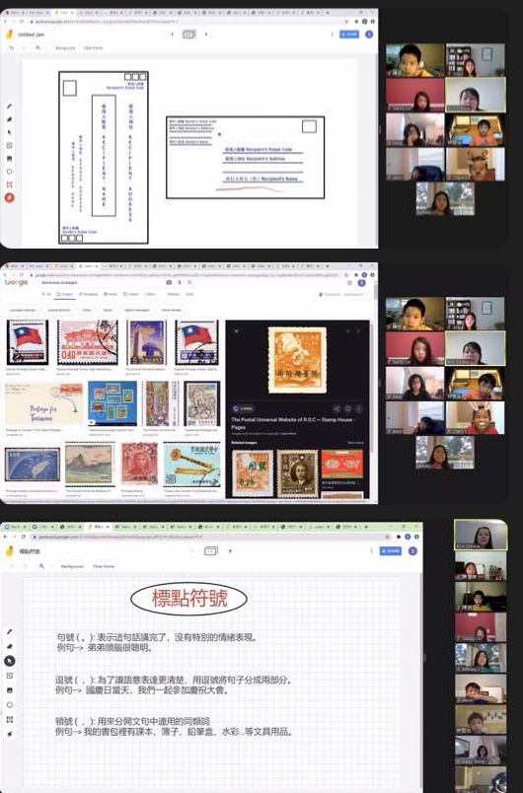523x793 pixels.
Task: Go to next frame in Untitled Jam
Action: pyautogui.click(x=206, y=35)
